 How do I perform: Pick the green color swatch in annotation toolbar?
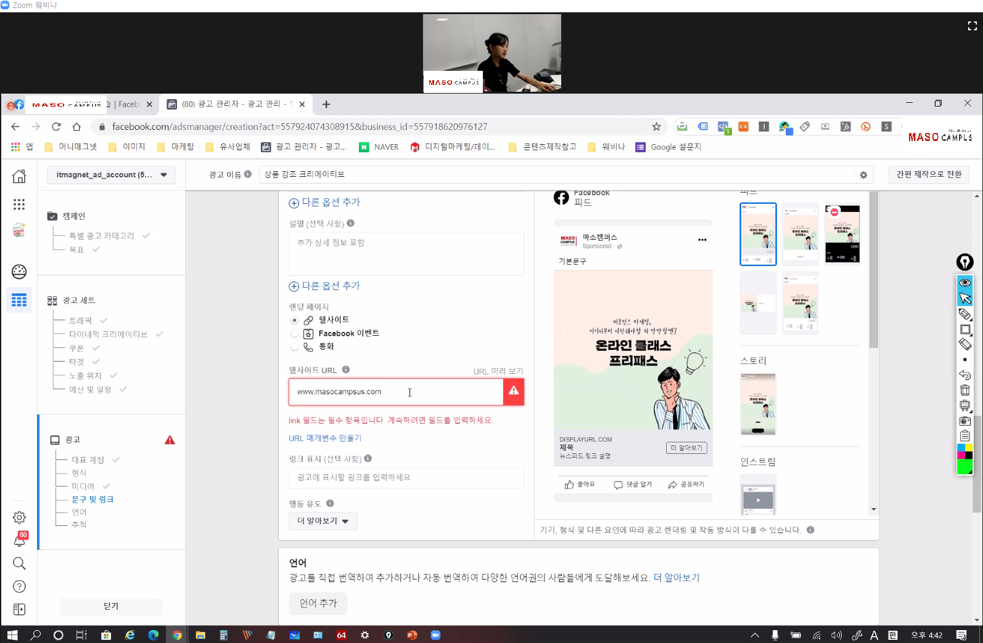click(964, 467)
